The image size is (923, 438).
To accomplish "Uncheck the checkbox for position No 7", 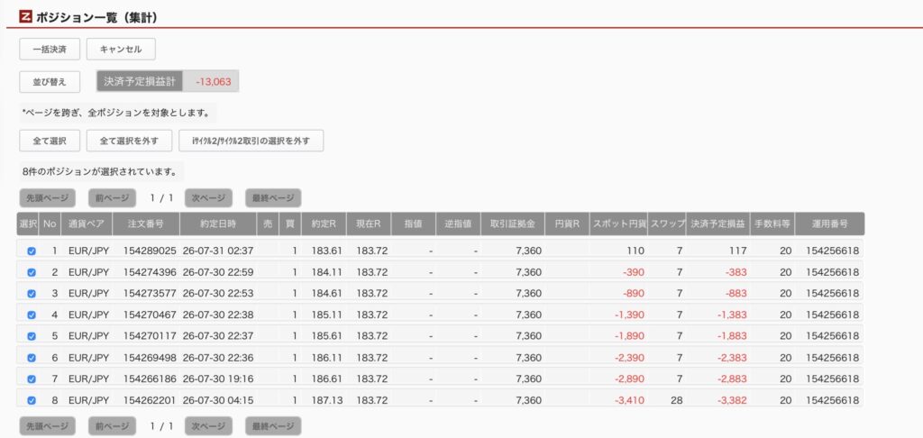I will 32,379.
